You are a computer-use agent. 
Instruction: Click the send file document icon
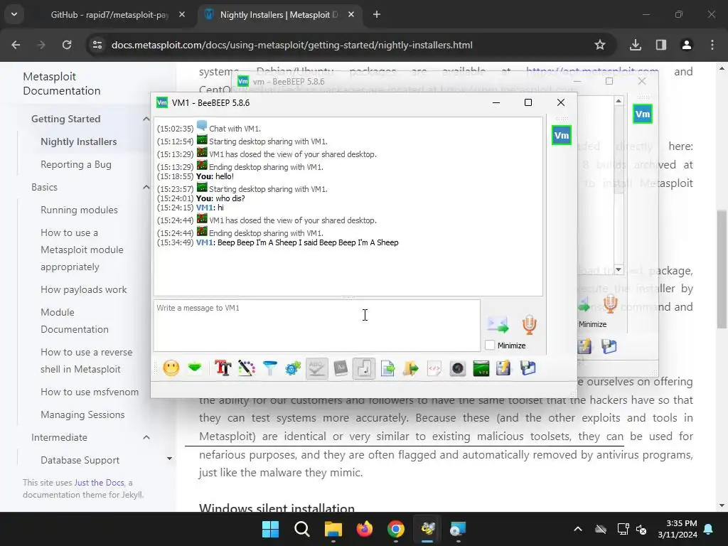coord(387,369)
